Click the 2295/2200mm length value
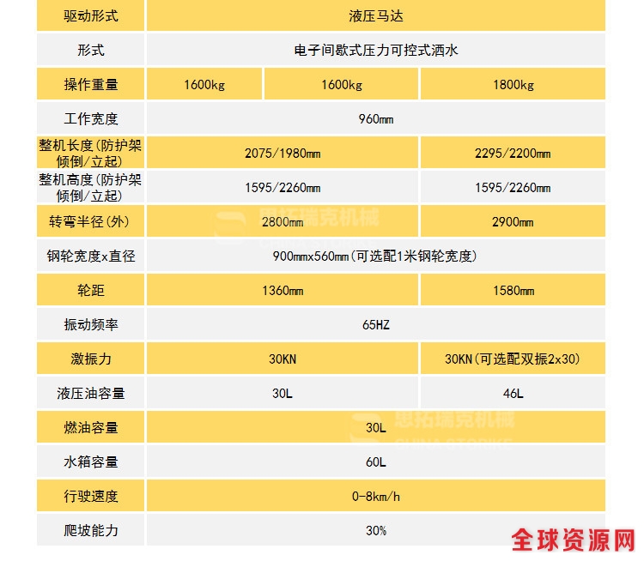This screenshot has height=561, width=644. coord(513,154)
